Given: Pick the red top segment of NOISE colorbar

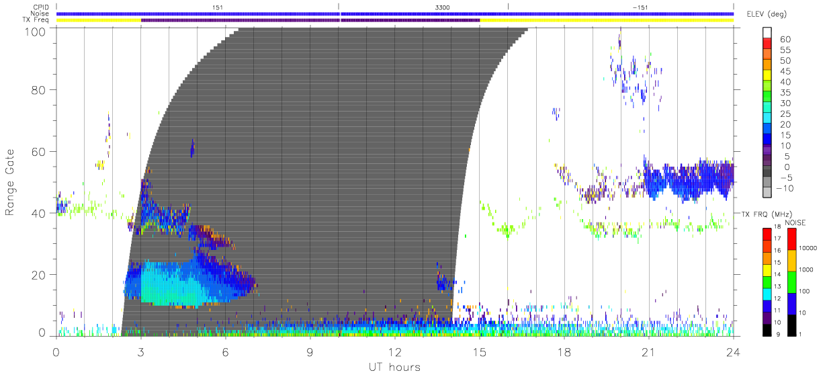Looking at the screenshot, I should pyautogui.click(x=791, y=239).
